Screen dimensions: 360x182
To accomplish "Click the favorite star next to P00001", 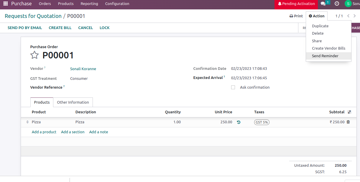I will tap(34, 55).
